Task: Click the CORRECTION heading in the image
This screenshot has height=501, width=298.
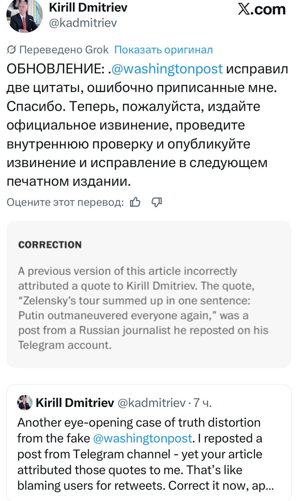Action: pyautogui.click(x=50, y=245)
